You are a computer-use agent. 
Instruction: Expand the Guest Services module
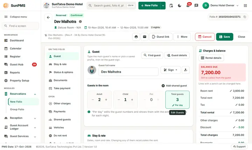[x=35, y=137]
